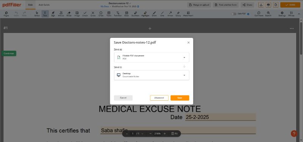Image resolution: width=303 pixels, height=142 pixels.
Task: Insert an Image with the Image tool
Action: coord(77,14)
